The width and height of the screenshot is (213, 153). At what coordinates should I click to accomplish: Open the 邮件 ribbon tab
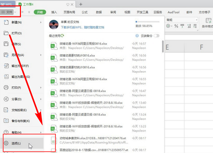[x=189, y=12]
